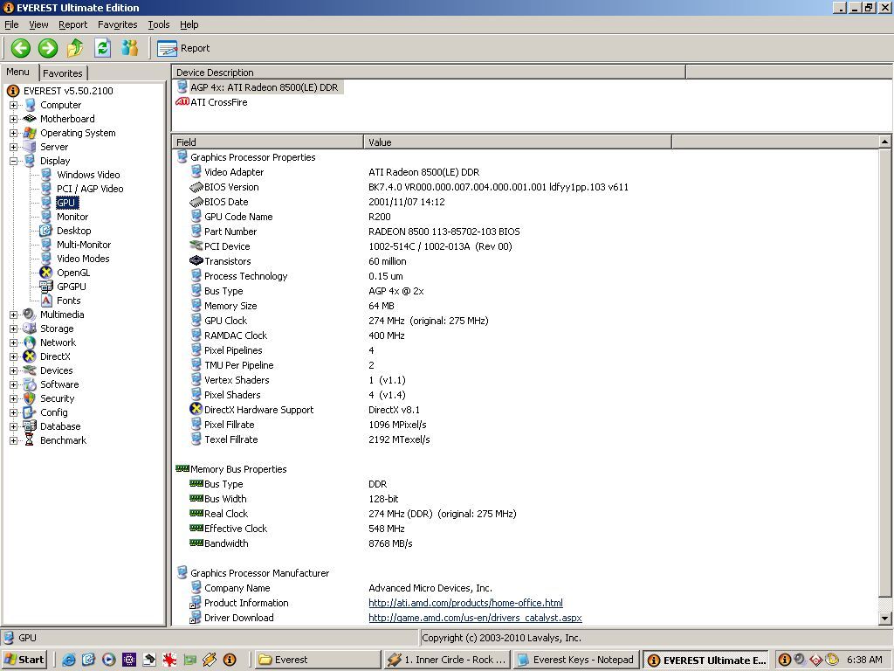
Task: Click the Internet Explorer quick launch icon
Action: point(68,660)
